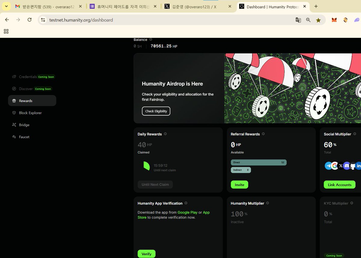Click the 40 HP daily rewards value

pos(145,145)
